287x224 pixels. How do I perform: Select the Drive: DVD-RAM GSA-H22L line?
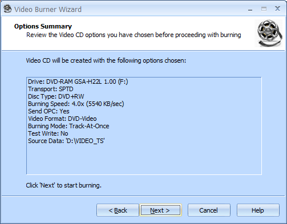tap(78, 82)
